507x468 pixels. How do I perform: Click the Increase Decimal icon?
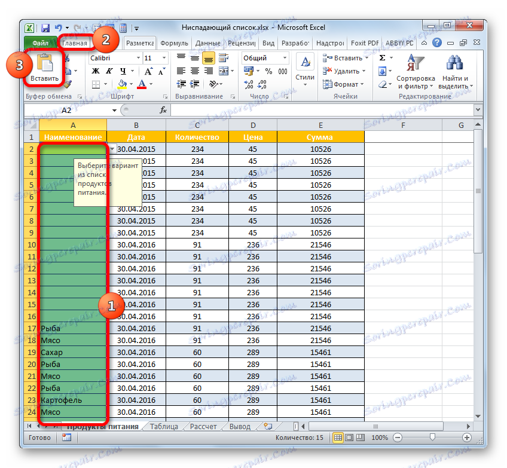pos(249,85)
